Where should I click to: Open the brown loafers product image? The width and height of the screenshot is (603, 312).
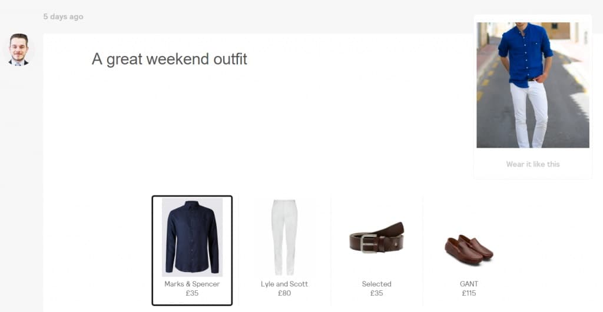pos(469,250)
